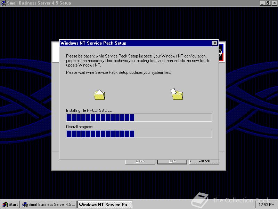Click the source folder icon in dialog

click(99, 95)
